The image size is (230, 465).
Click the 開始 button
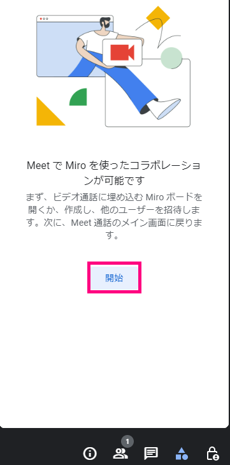pos(114,278)
